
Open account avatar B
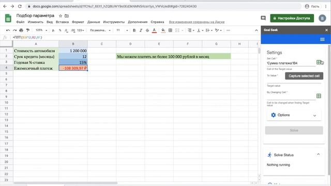[x=322, y=19]
